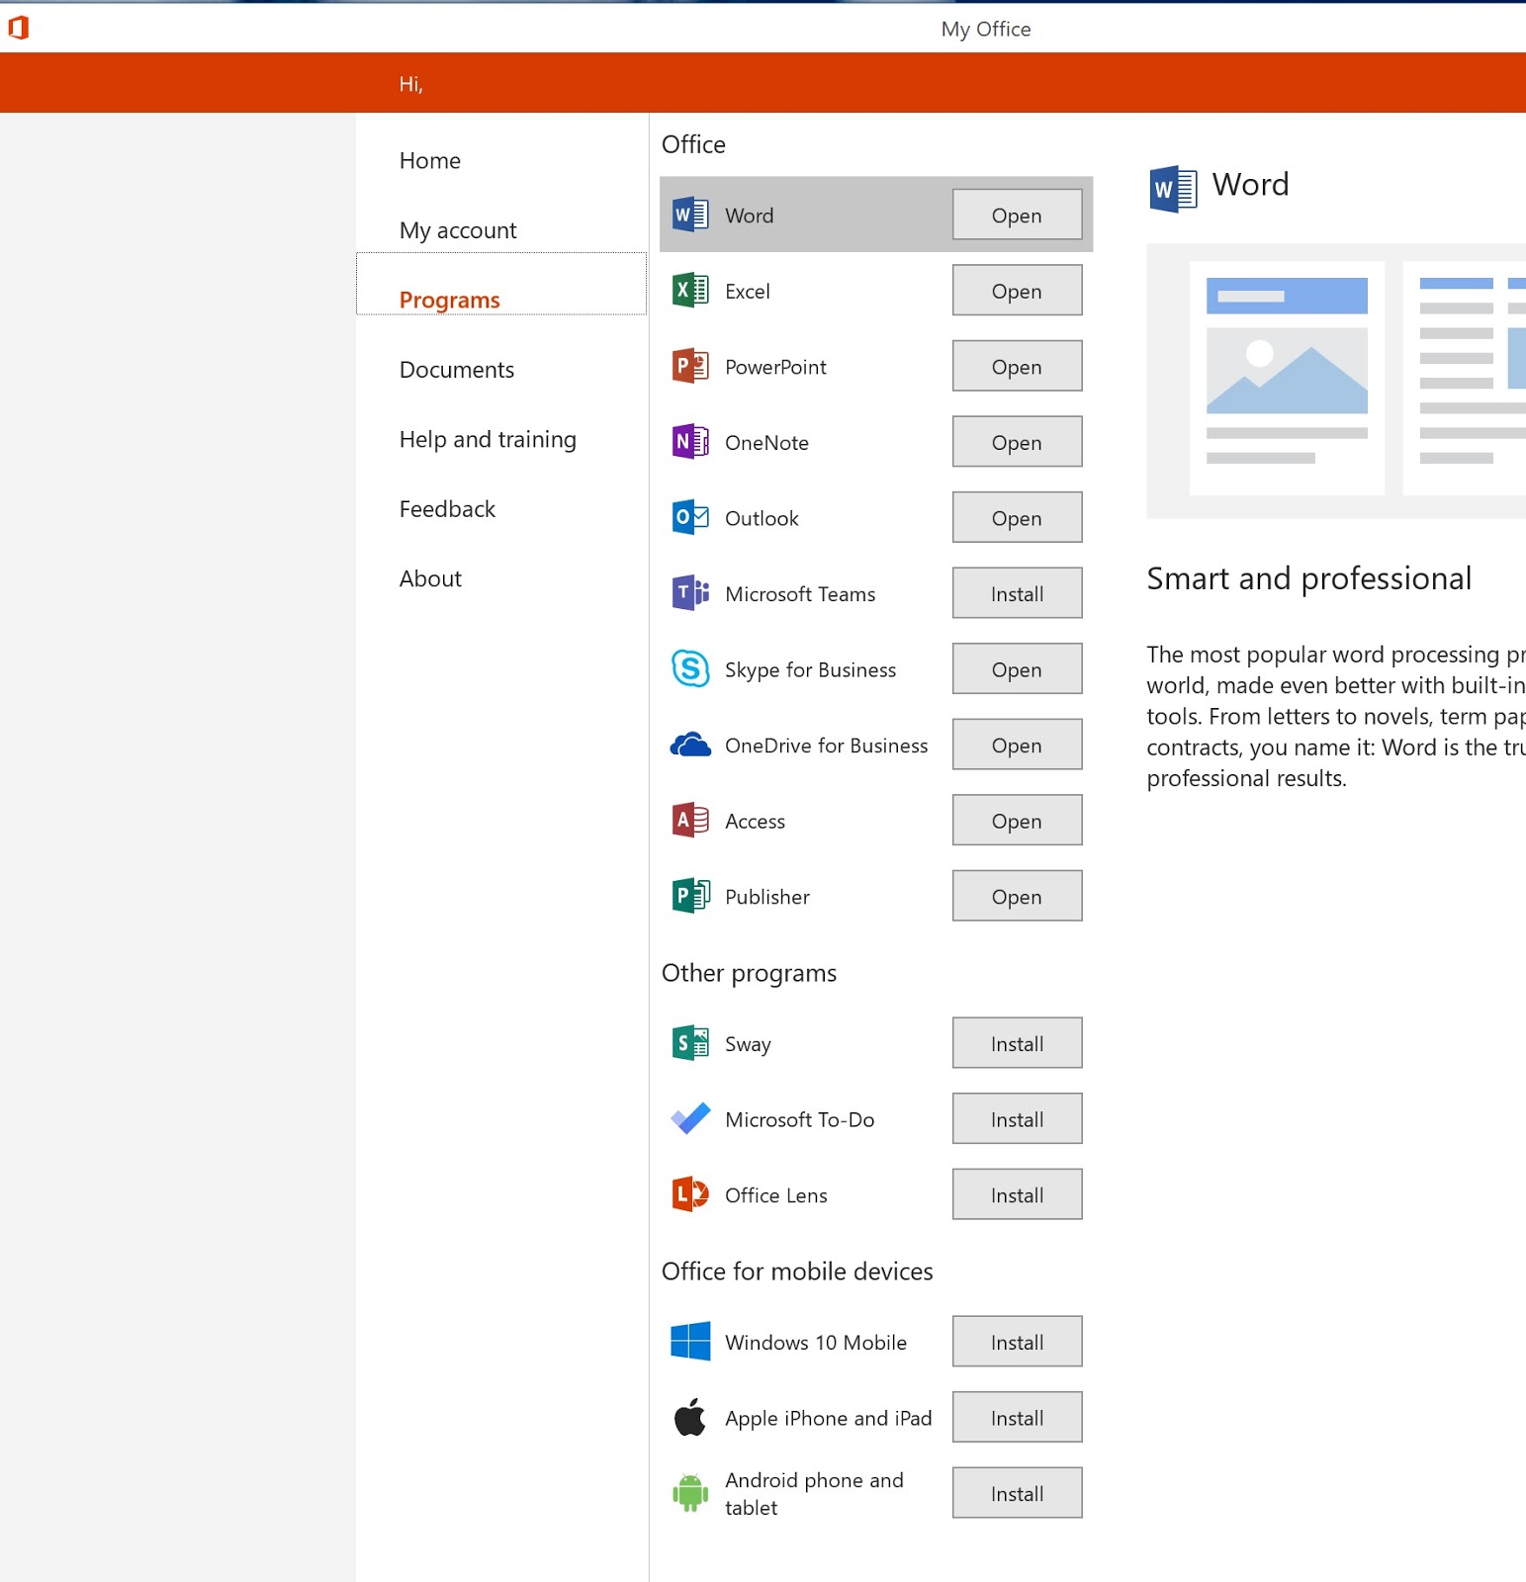Select the 'Windows 10 Mobile' label
Screen dimensions: 1526x1582
816,1343
